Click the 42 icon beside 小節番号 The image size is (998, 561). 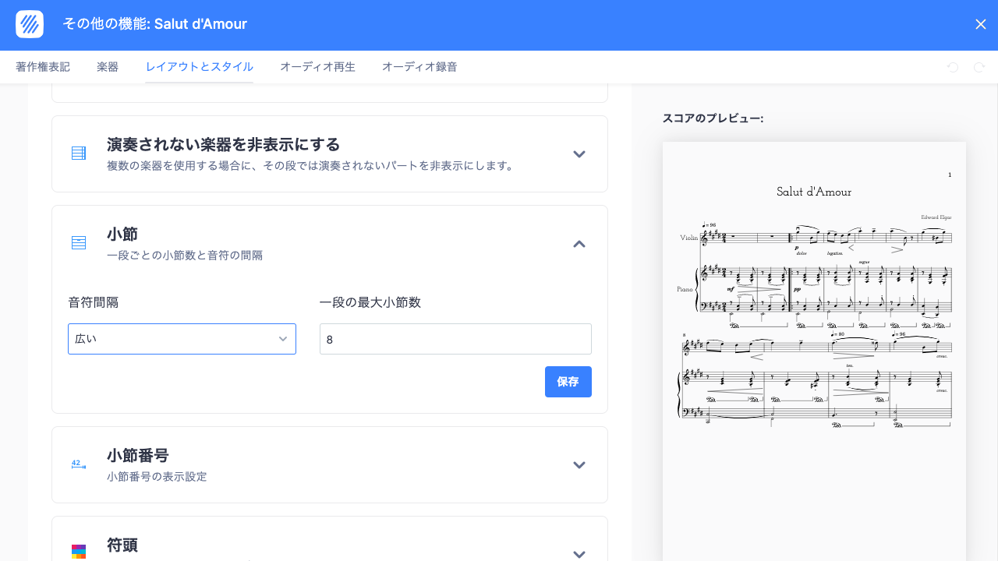(x=78, y=464)
